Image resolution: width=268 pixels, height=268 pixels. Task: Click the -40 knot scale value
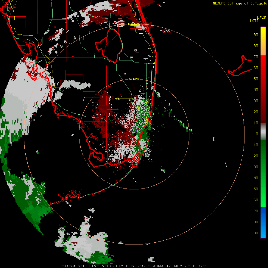point(255,178)
